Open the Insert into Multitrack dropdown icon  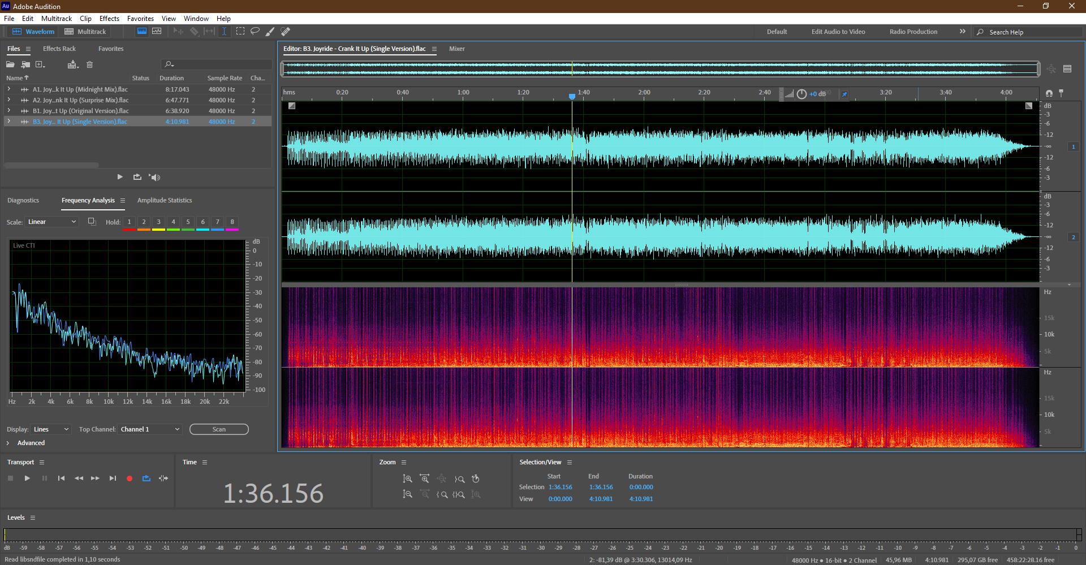73,64
